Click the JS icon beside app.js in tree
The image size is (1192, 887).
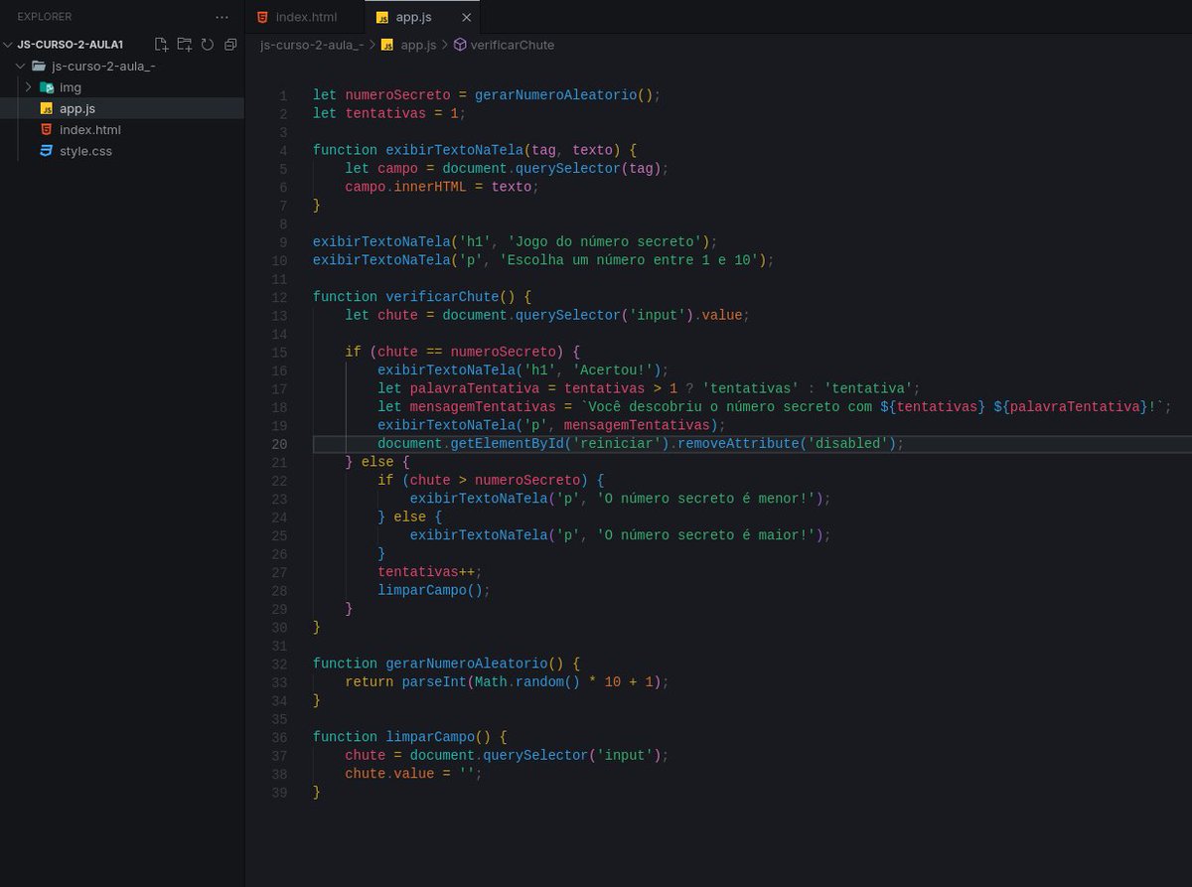click(x=46, y=108)
